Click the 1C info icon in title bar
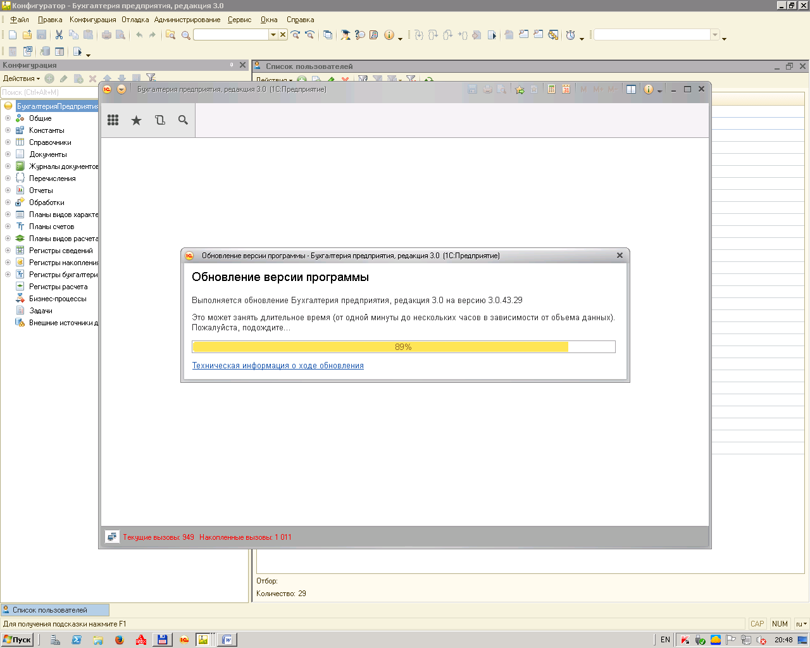Screen dimensions: 810x648 point(648,89)
